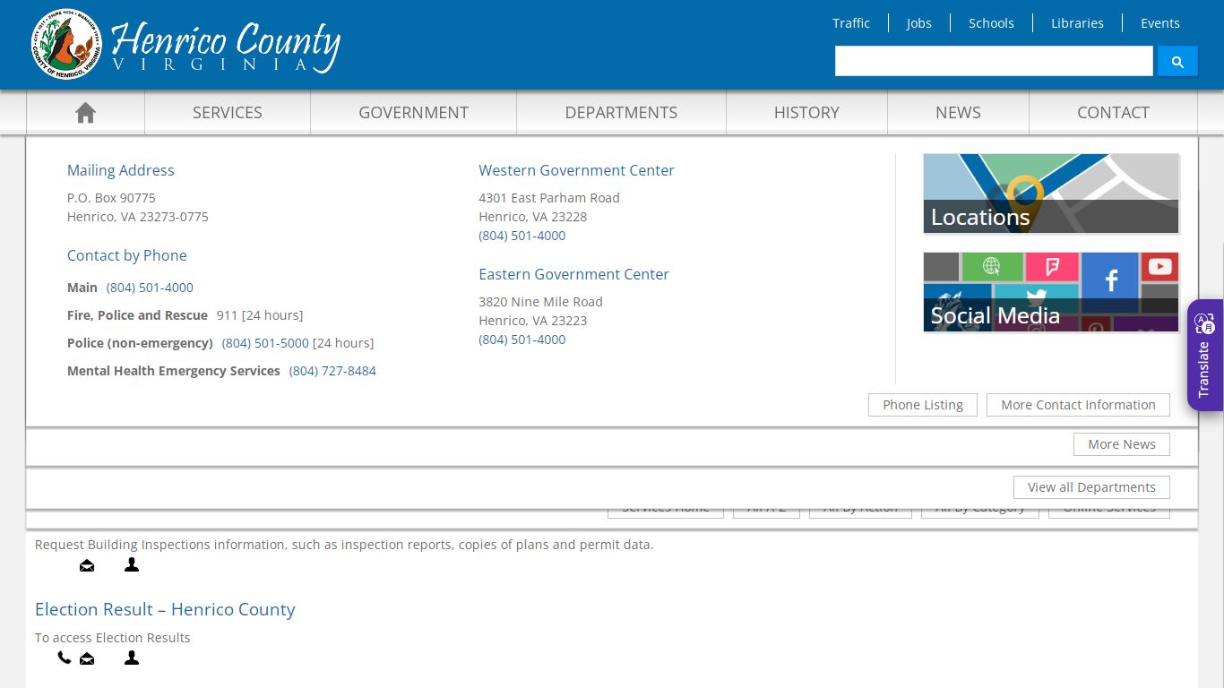Open the Contact menu
Image resolution: width=1224 pixels, height=688 pixels.
[1113, 112]
